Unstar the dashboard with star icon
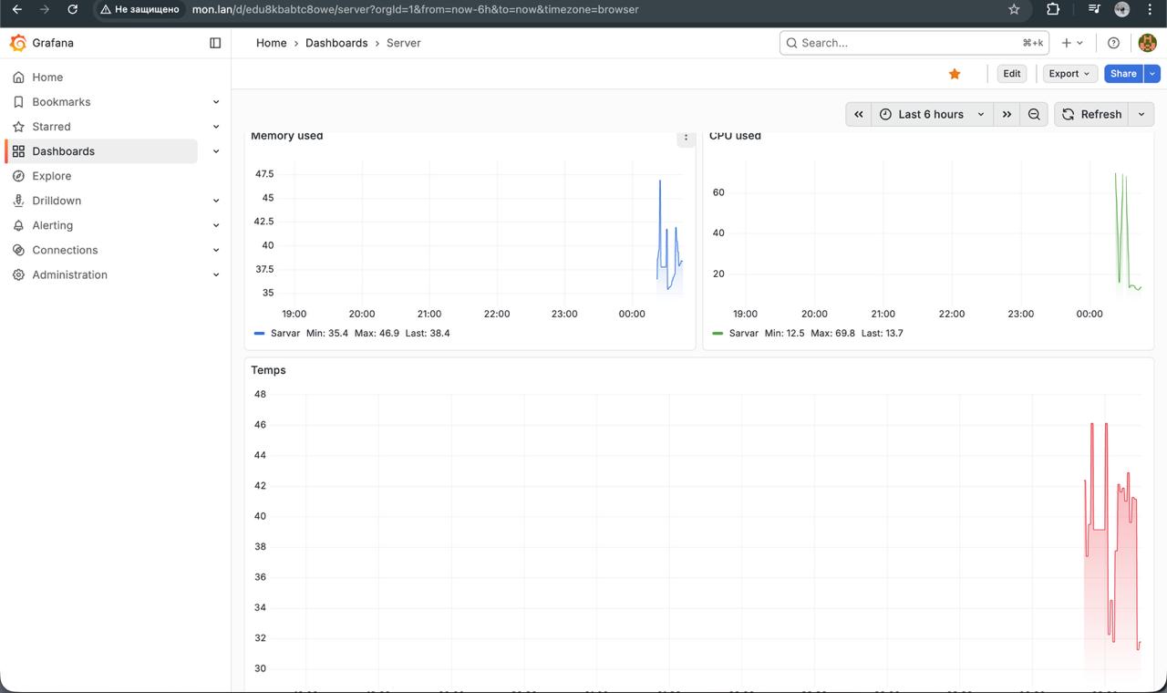This screenshot has height=693, width=1167. coord(955,74)
